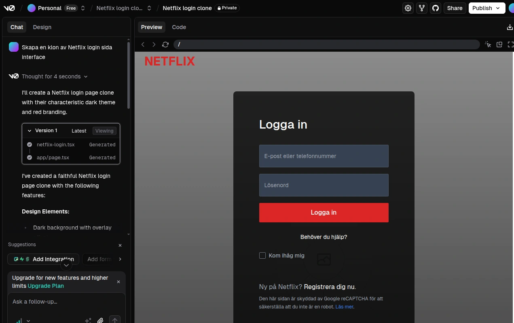This screenshot has width=514, height=323.
Task: Click the Personal workspace avatar icon
Action: pos(32,8)
